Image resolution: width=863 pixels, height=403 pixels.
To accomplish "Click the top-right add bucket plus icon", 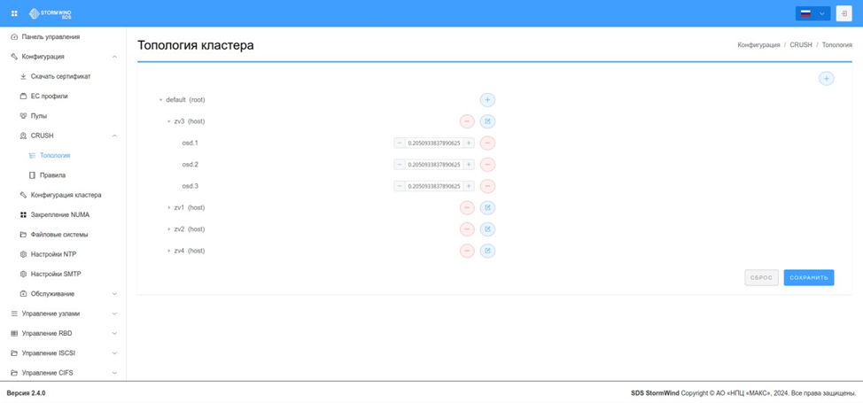I will coord(826,79).
